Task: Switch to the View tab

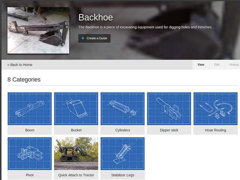Action: pyautogui.click(x=201, y=65)
